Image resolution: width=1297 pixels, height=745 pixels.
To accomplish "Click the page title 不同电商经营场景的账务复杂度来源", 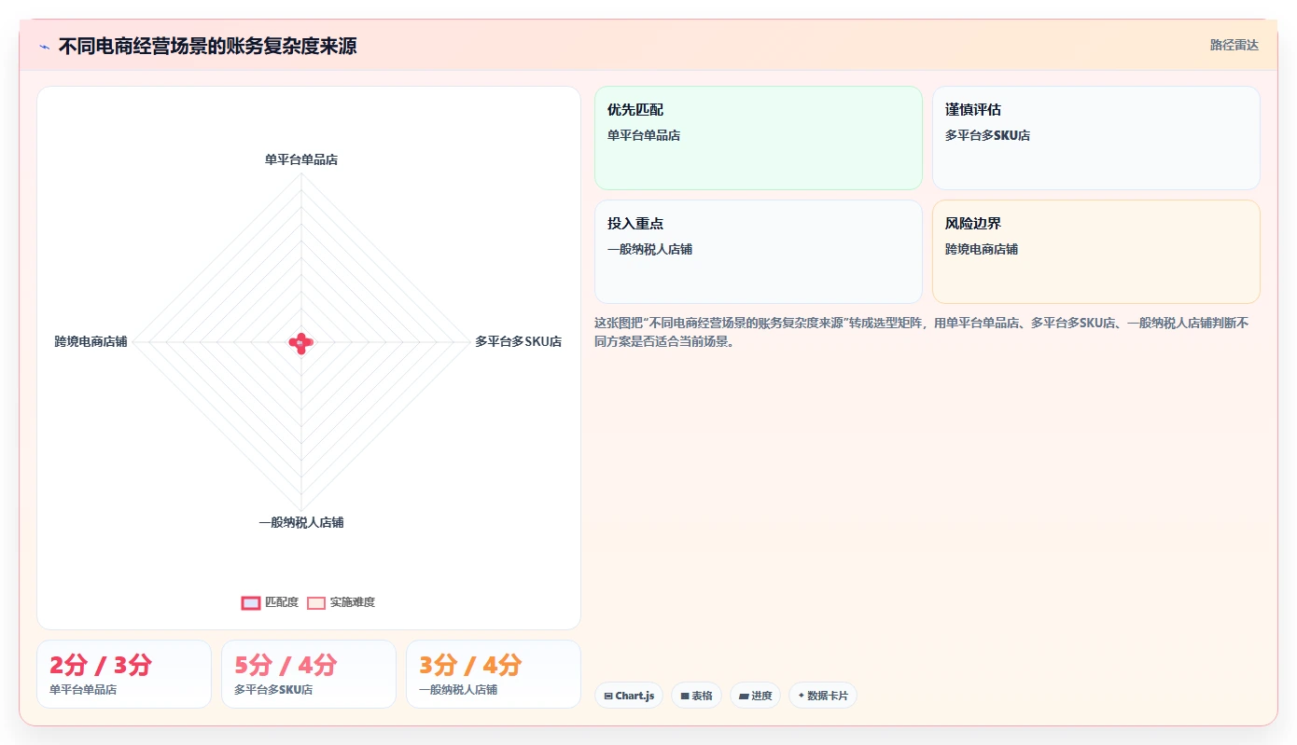I will tap(207, 46).
